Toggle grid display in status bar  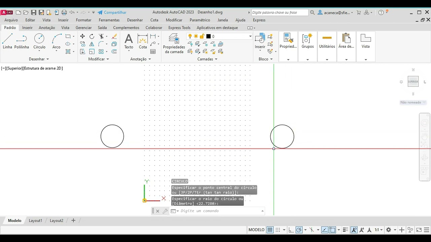pos(270,230)
